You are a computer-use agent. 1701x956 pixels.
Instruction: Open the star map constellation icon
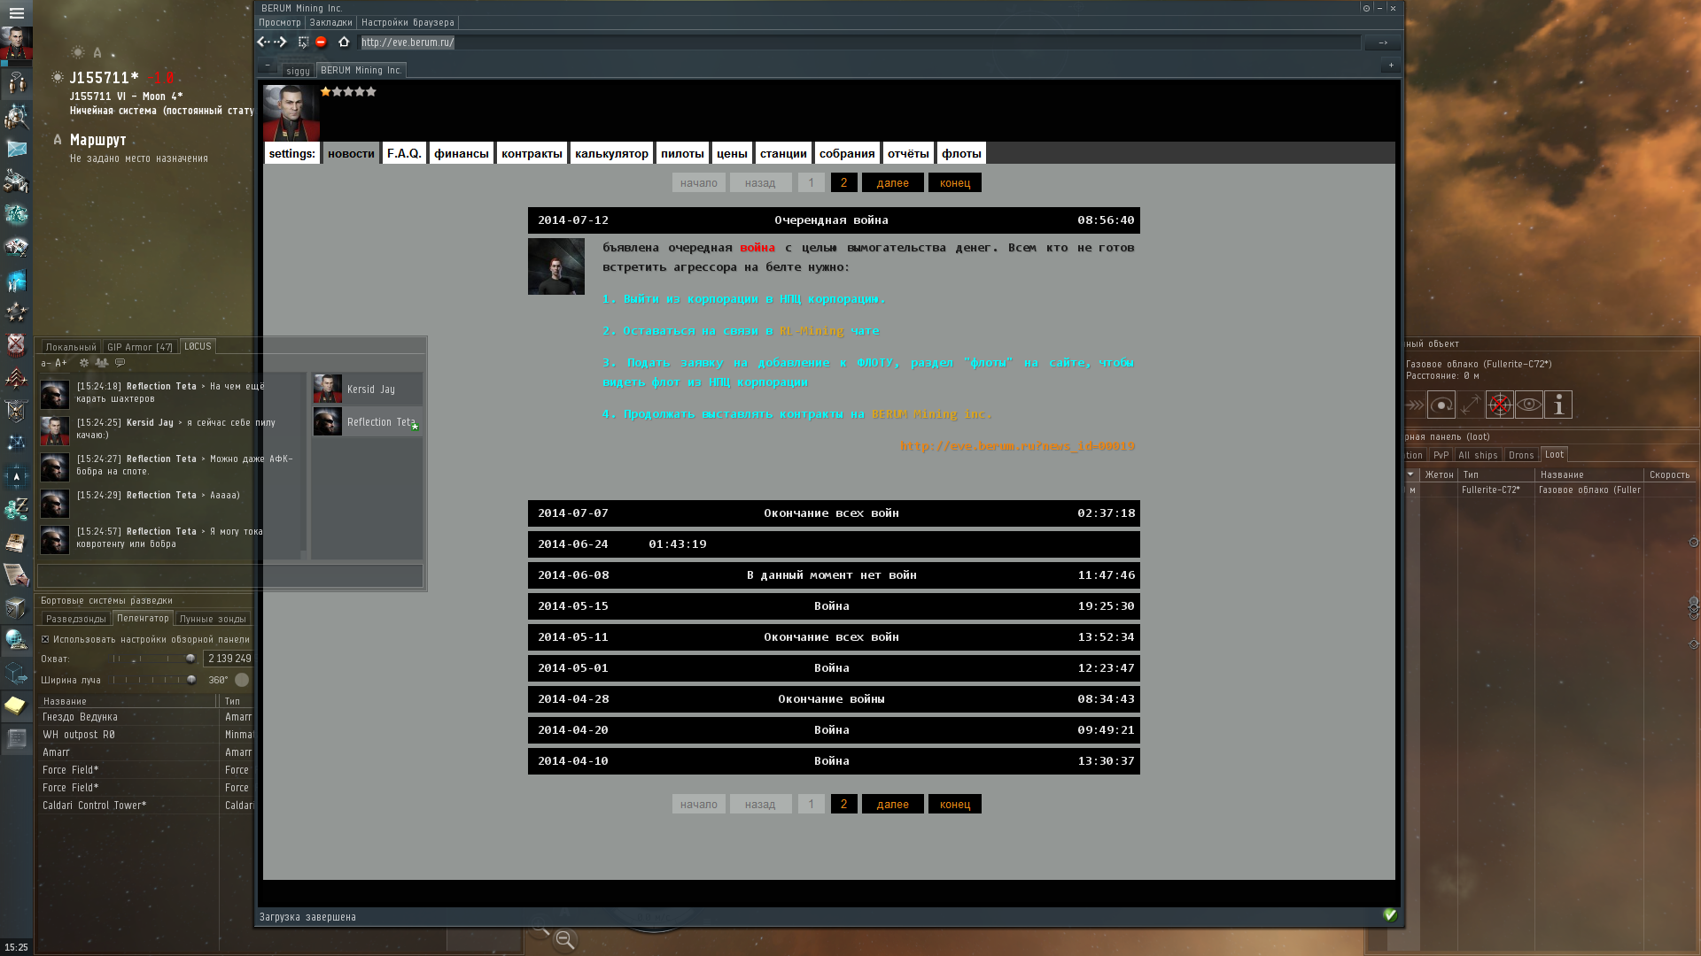pos(16,443)
